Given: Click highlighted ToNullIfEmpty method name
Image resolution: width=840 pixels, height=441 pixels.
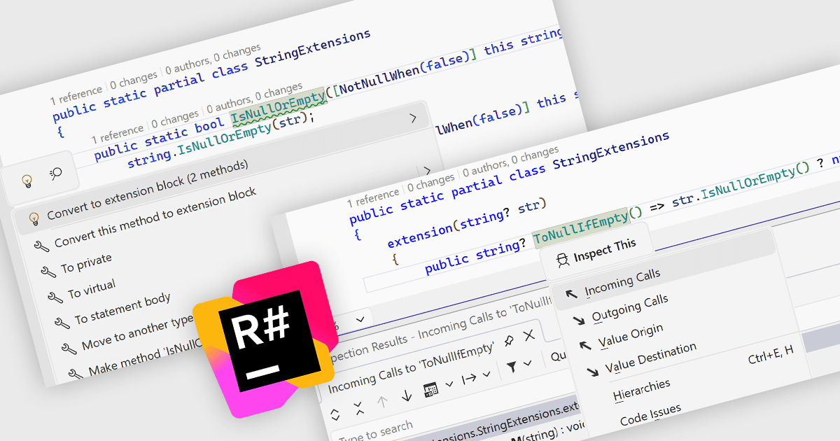Looking at the screenshot, I should pos(580,230).
